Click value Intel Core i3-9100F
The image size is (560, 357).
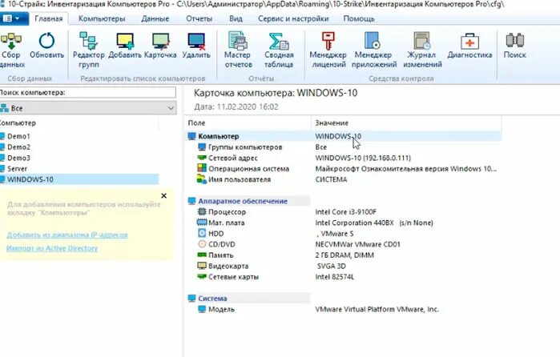click(x=346, y=211)
